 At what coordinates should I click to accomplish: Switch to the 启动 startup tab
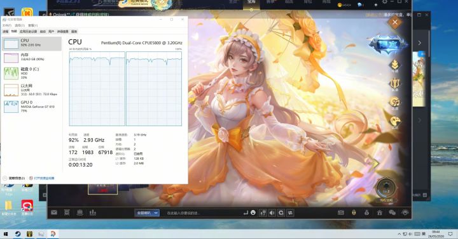pyautogui.click(x=43, y=32)
